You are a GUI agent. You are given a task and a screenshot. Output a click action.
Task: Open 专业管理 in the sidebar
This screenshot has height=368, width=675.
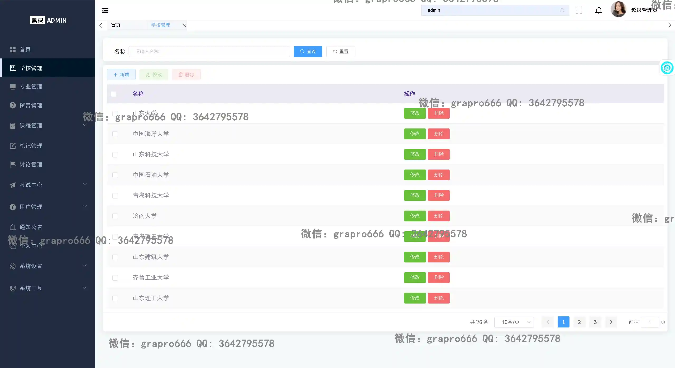[x=31, y=87]
